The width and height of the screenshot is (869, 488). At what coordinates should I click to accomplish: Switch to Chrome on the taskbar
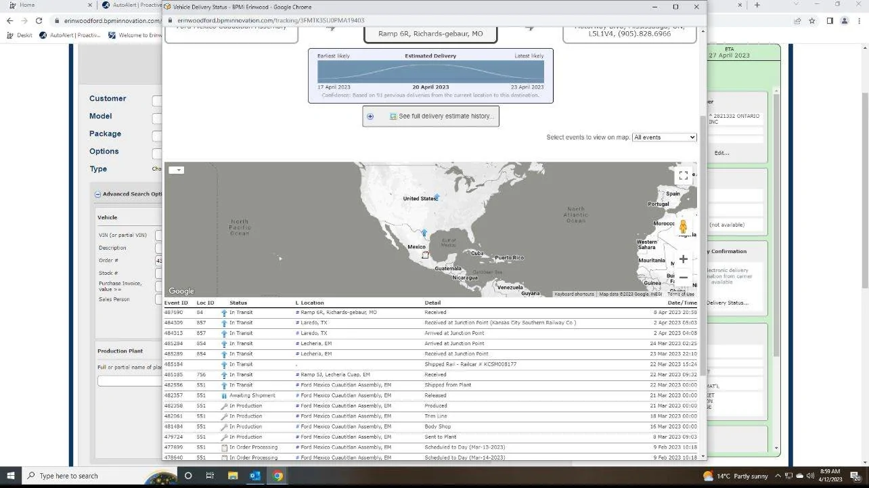click(277, 476)
